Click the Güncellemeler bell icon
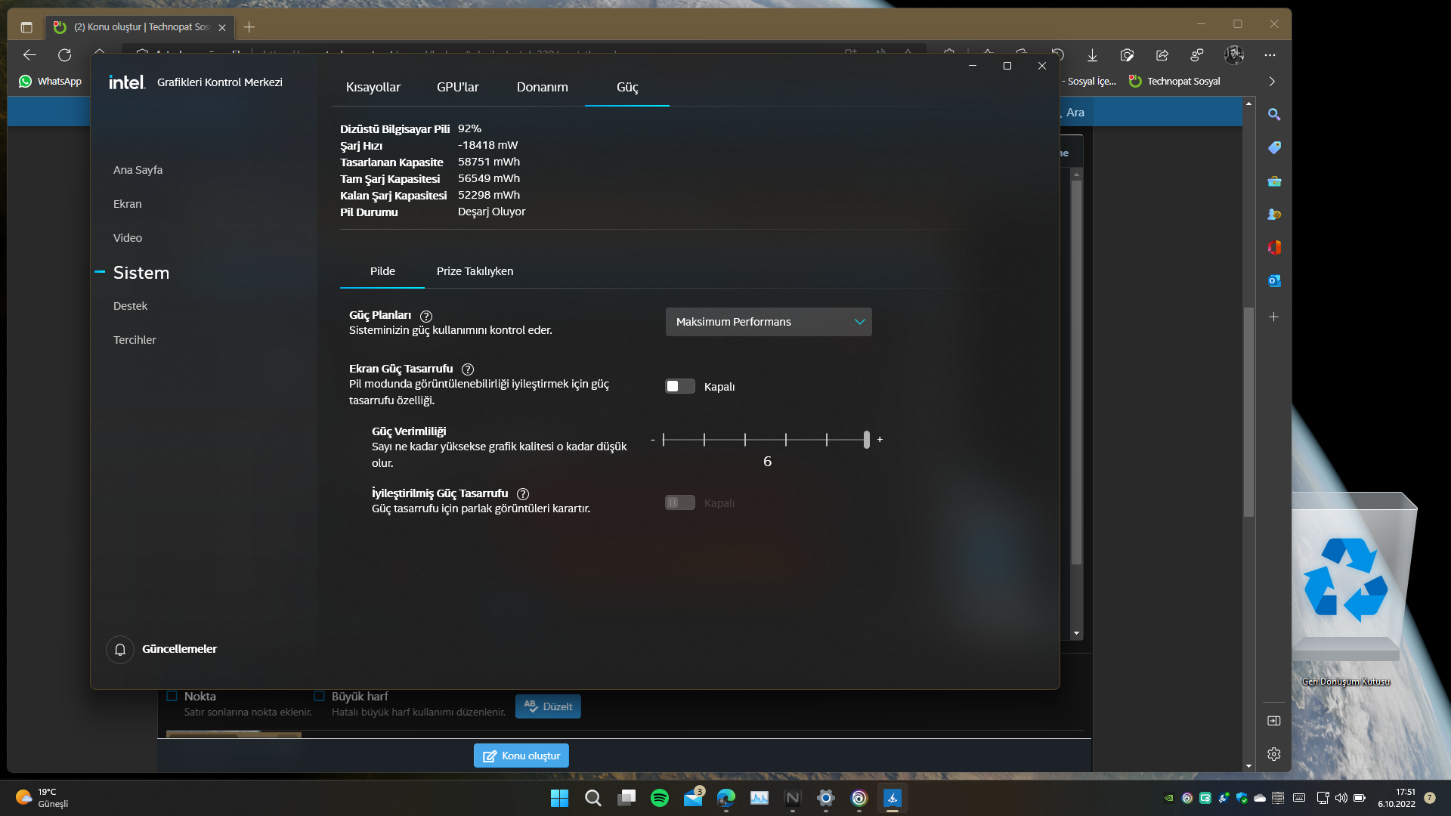Screen dimensions: 1451x816 point(120,650)
